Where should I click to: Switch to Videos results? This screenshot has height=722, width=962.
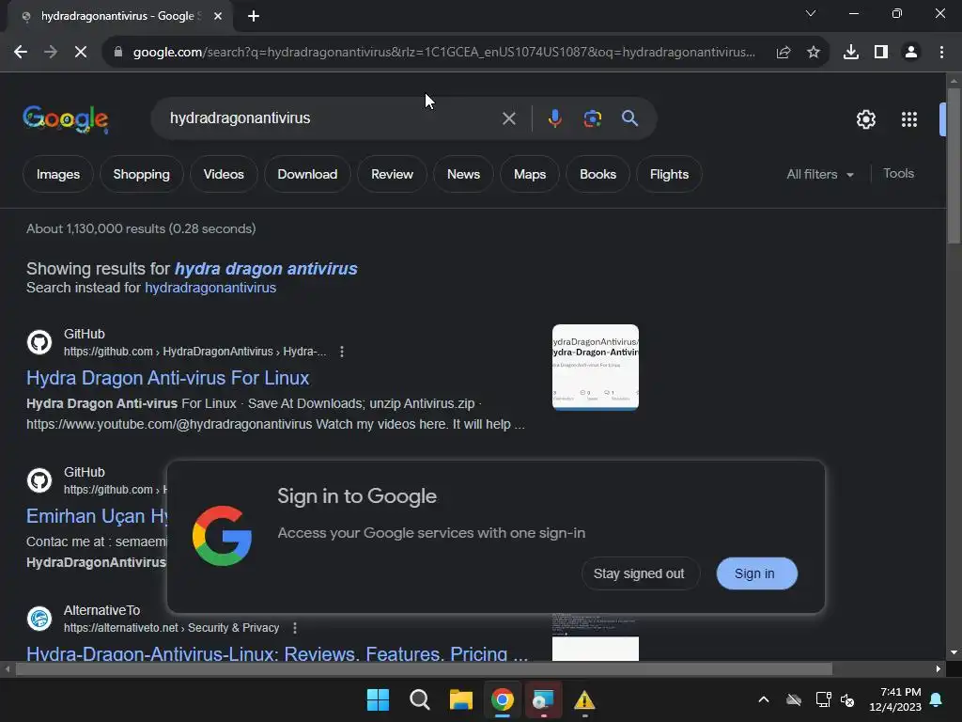click(x=224, y=174)
